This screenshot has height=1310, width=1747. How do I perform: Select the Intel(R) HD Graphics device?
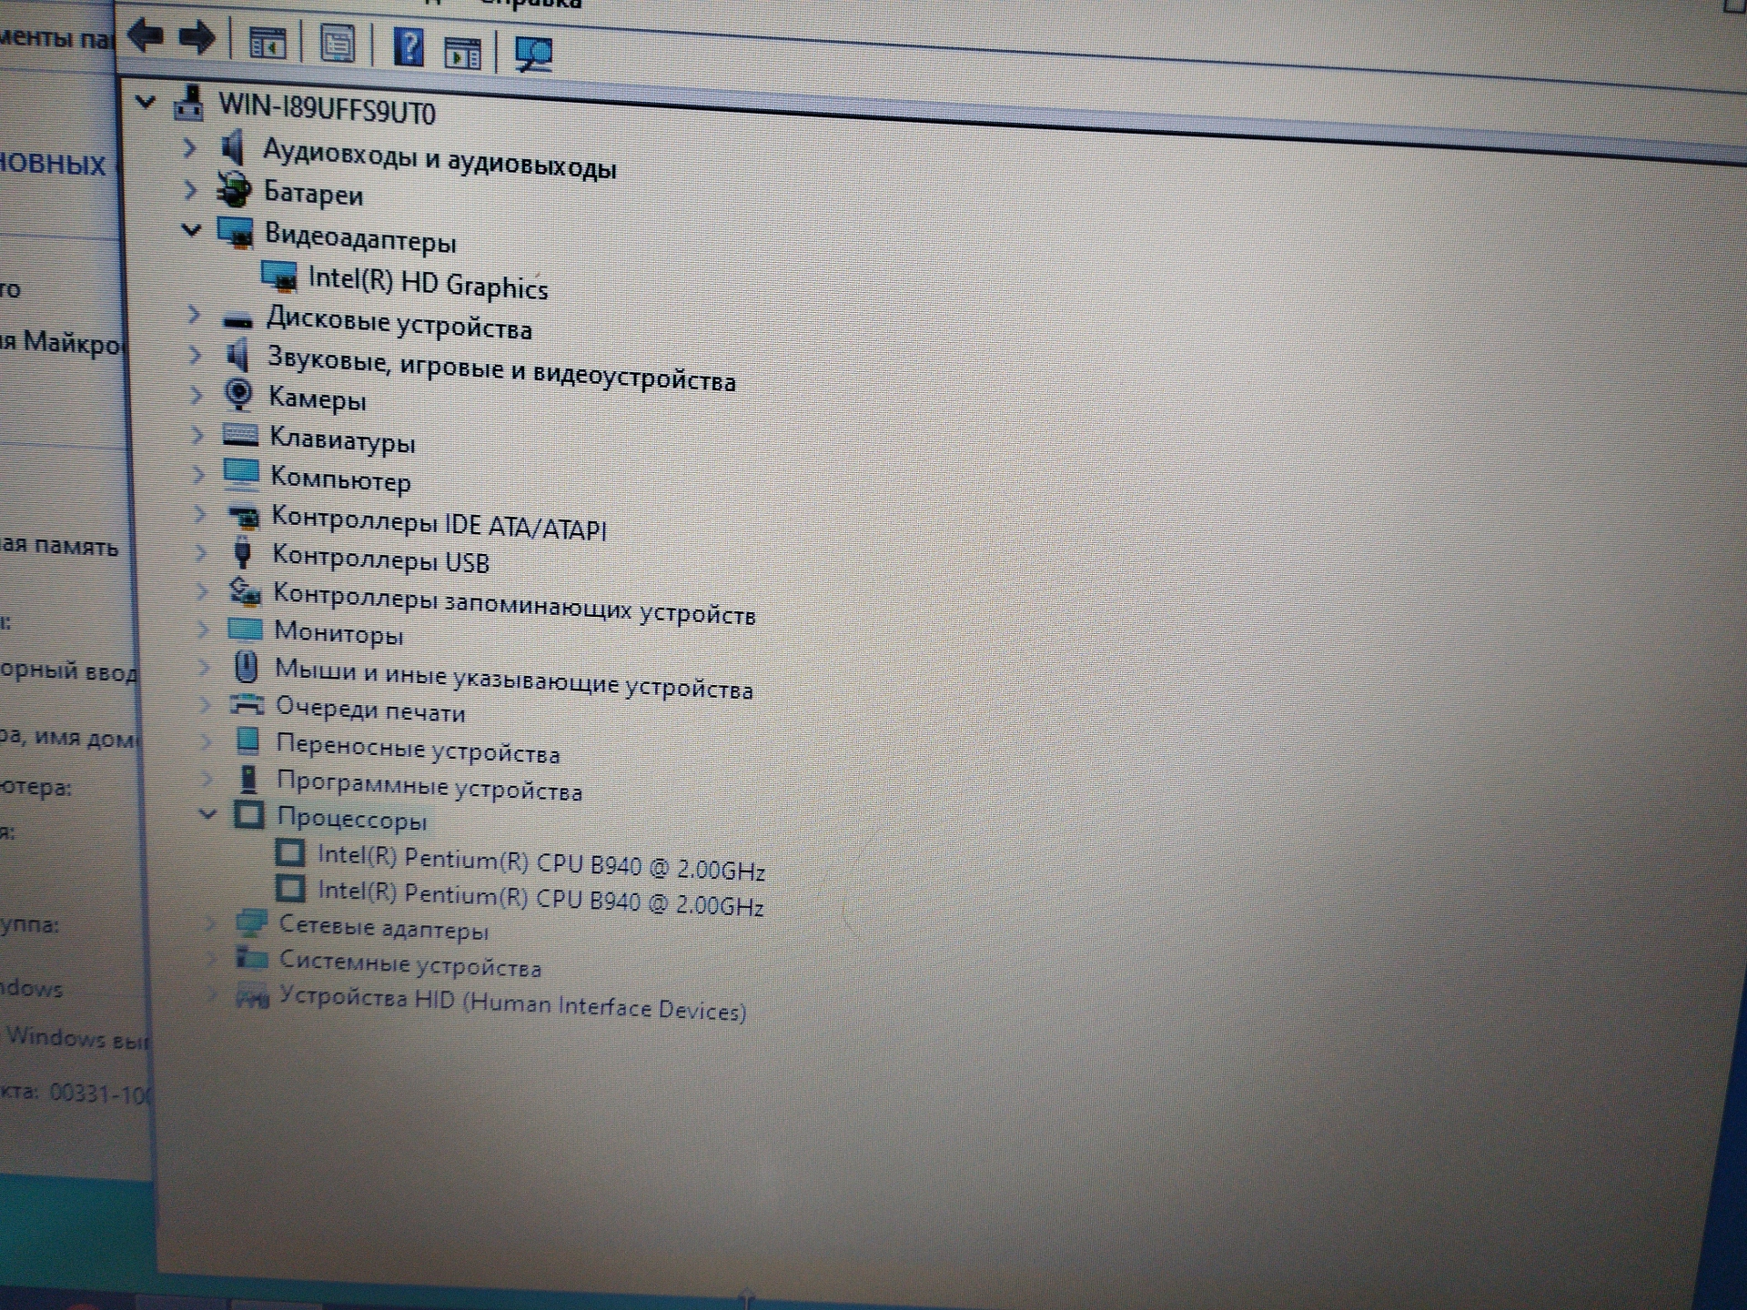coord(428,282)
